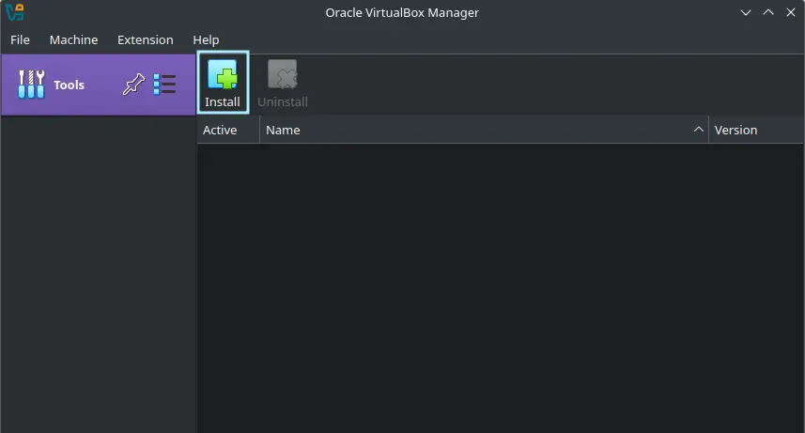Click the greyed-out Uninstall extension icon

click(283, 75)
